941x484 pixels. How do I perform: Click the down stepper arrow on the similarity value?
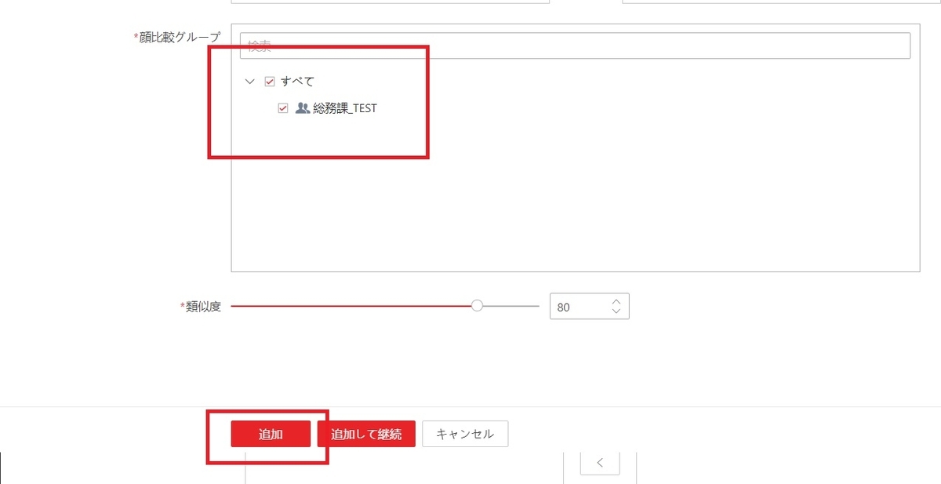tap(617, 311)
